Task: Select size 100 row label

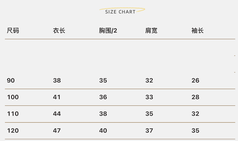Action: 13,97
